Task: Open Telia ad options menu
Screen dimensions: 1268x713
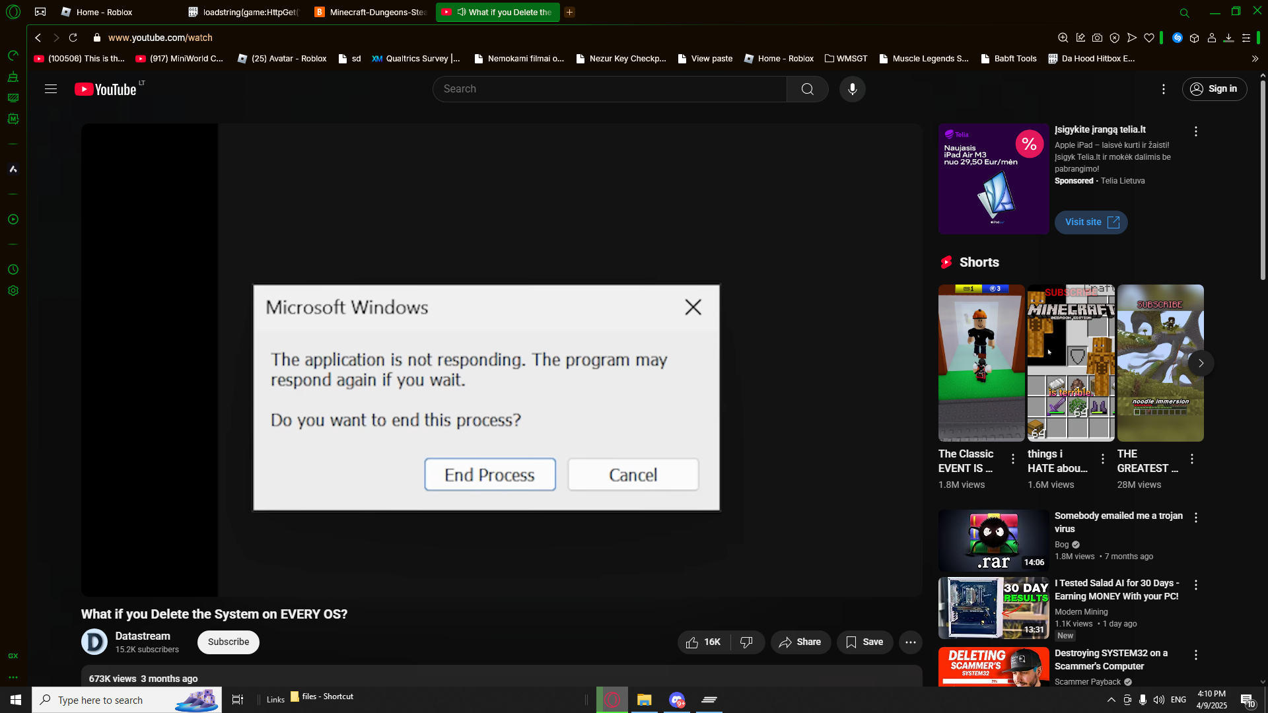Action: (x=1195, y=131)
